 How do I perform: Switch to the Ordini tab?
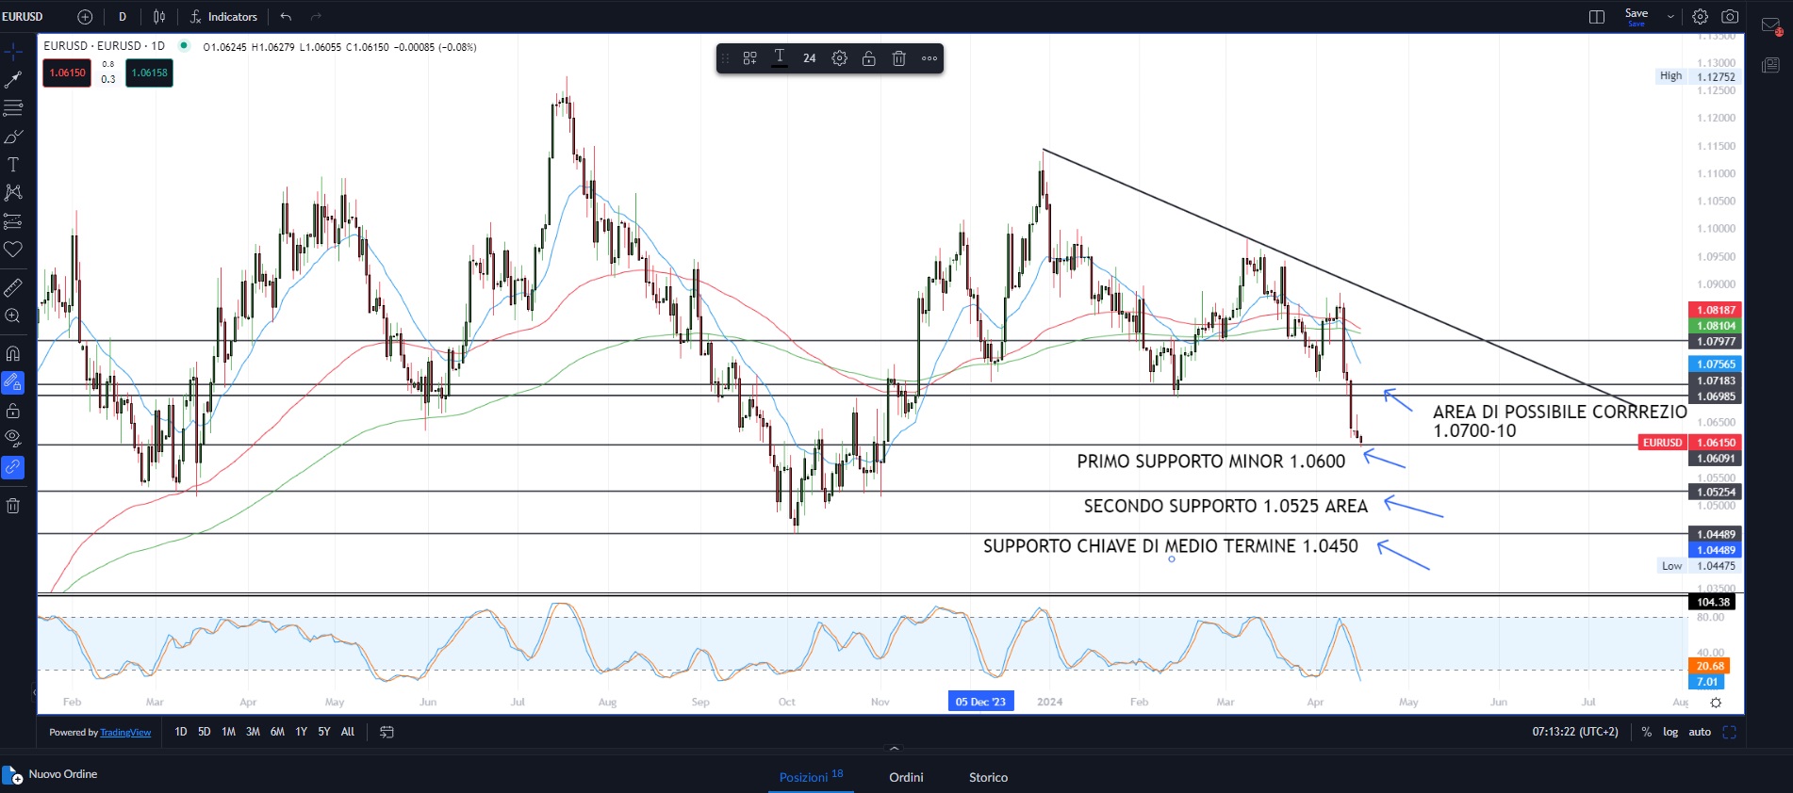[906, 777]
